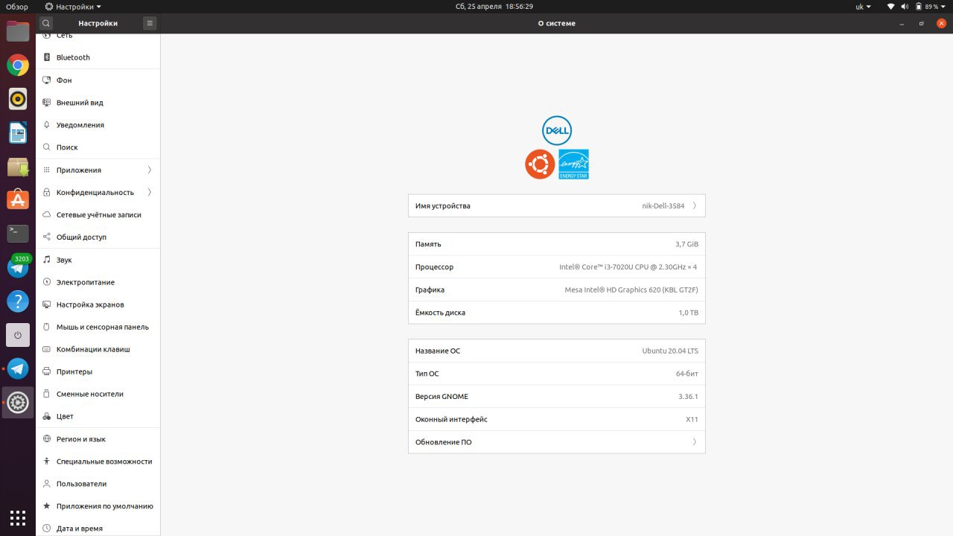Click the Ubuntu logo
The height and width of the screenshot is (536, 953).
(x=540, y=164)
